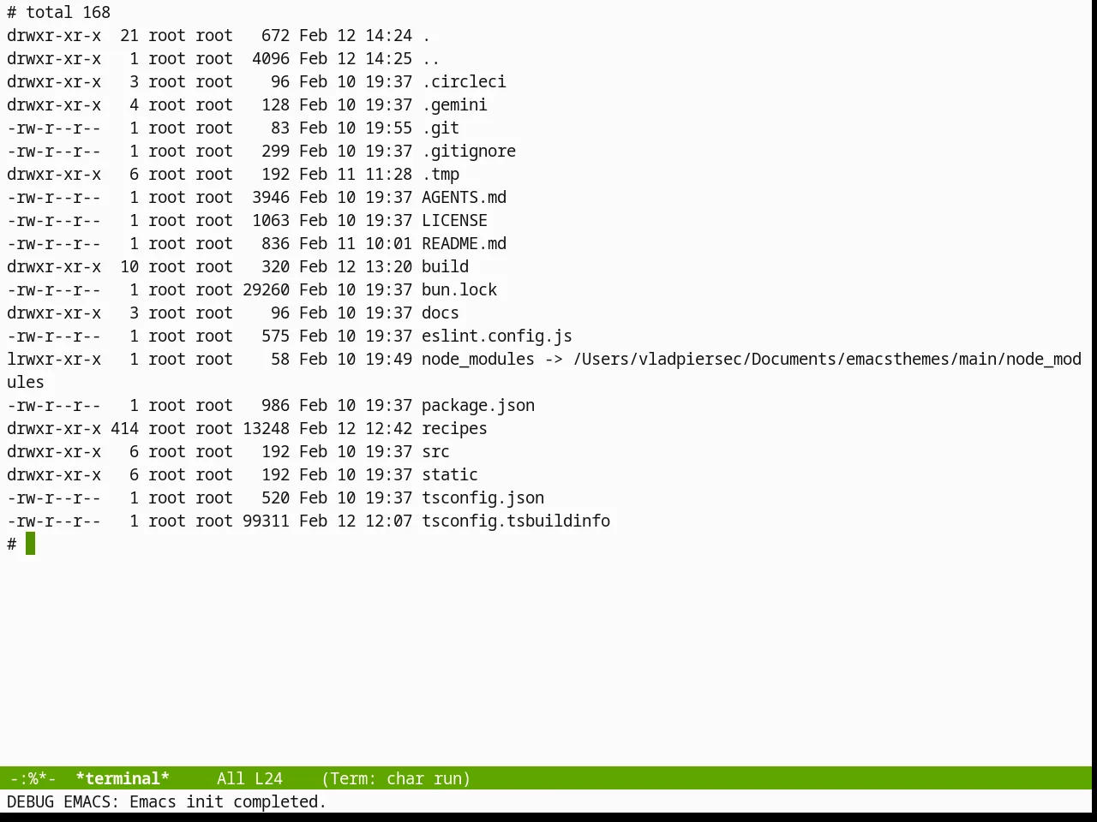Image resolution: width=1097 pixels, height=822 pixels.
Task: Click the (Term: char run) mode indicator
Action: [396, 778]
